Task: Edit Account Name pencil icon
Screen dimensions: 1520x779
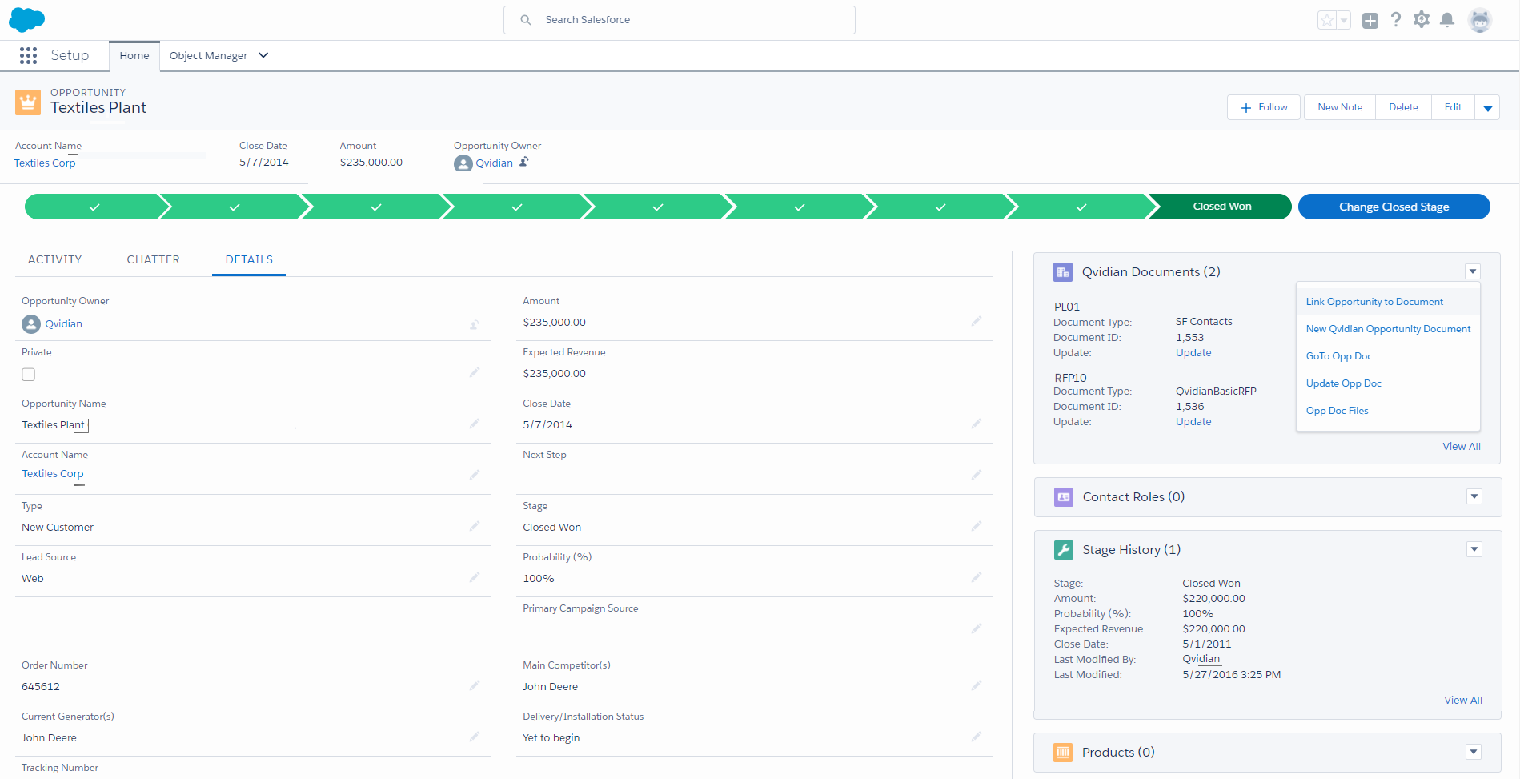Action: coord(475,475)
